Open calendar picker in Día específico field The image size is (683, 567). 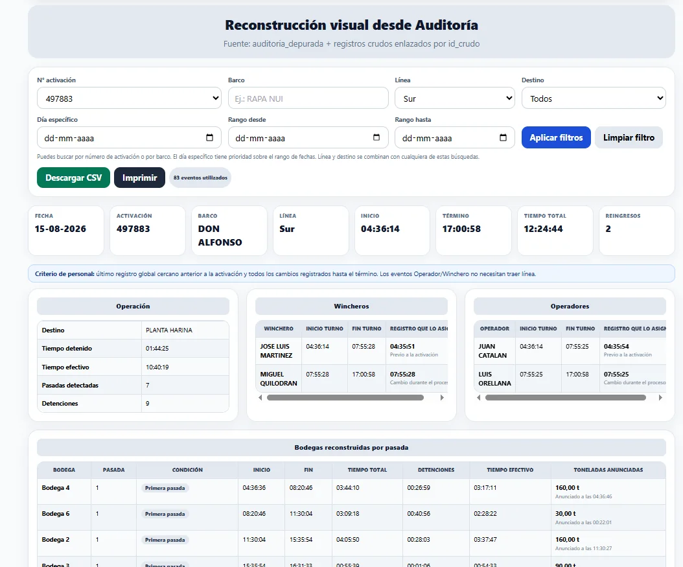click(209, 137)
